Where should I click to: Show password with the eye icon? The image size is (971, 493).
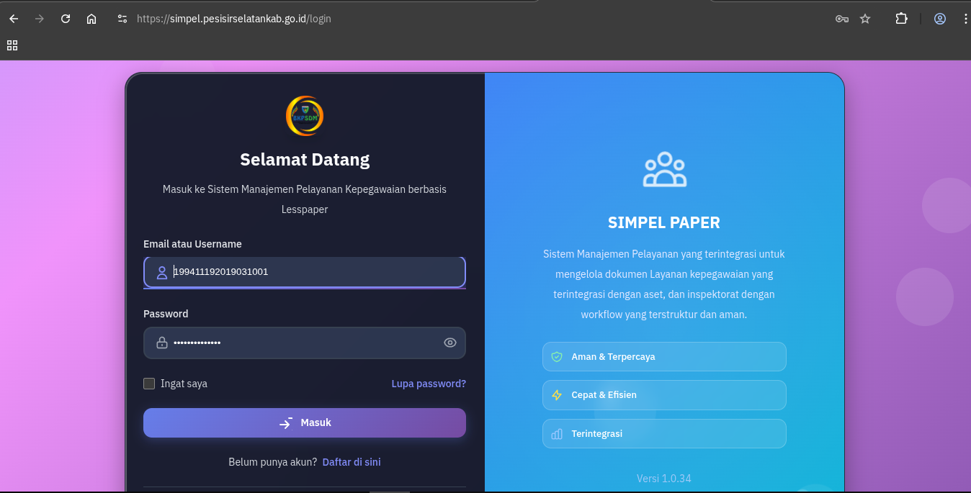(x=450, y=343)
